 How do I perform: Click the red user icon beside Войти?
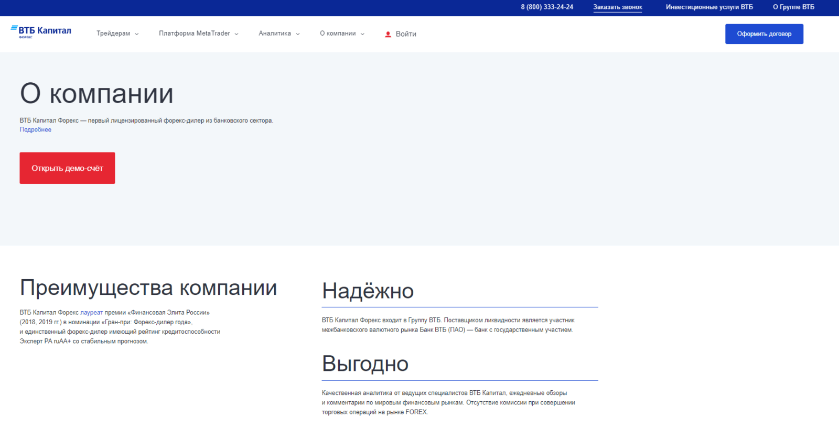[x=388, y=34]
